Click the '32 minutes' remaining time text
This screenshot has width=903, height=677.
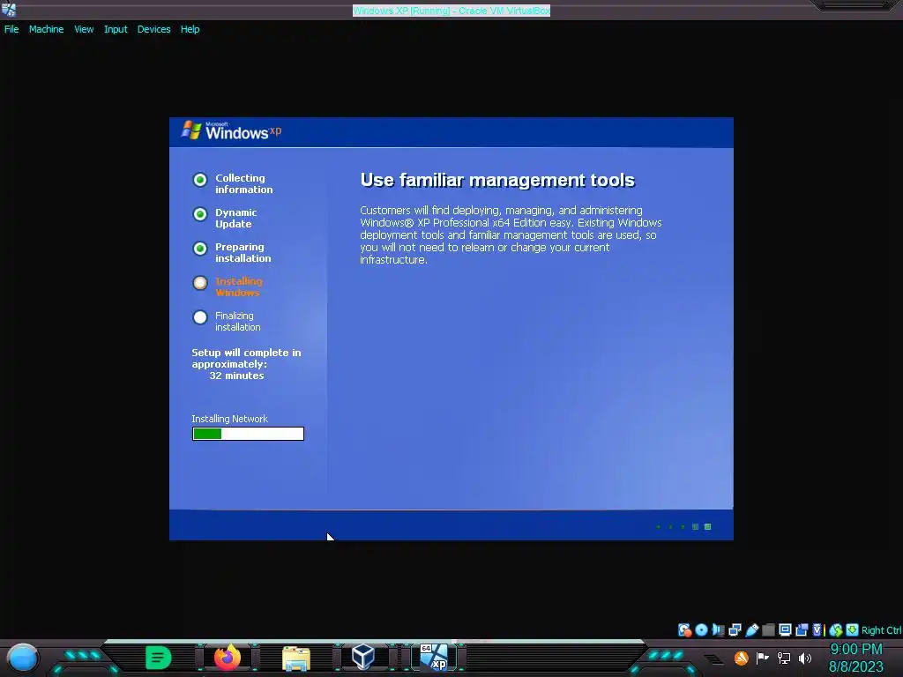pos(236,376)
